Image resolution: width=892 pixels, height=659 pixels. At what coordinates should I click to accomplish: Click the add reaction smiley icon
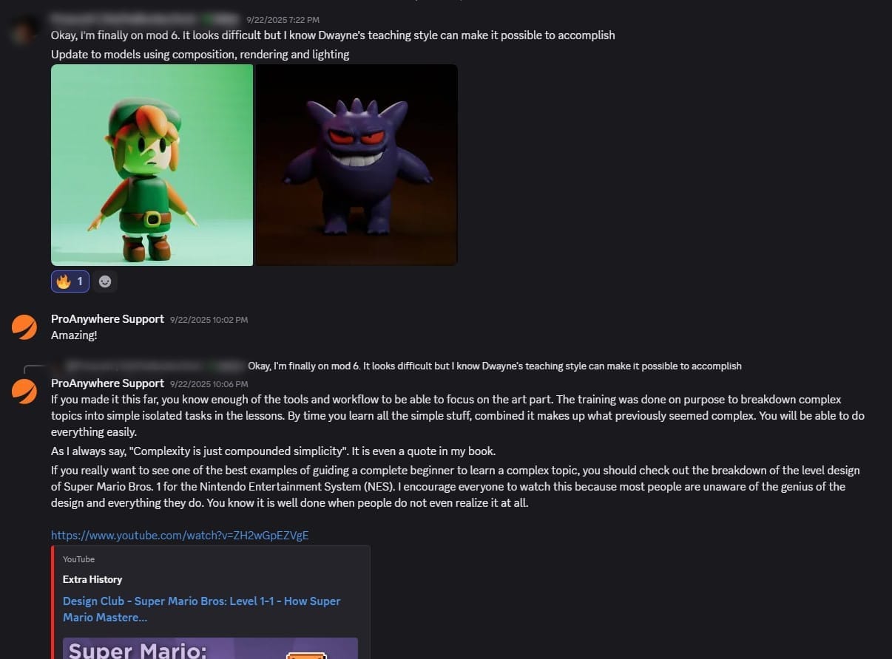(105, 281)
